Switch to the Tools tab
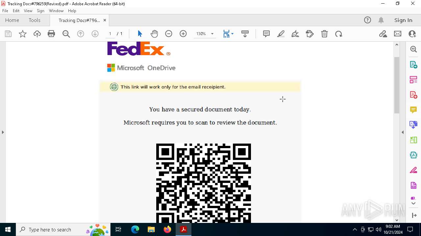This screenshot has width=421, height=236. (x=35, y=20)
